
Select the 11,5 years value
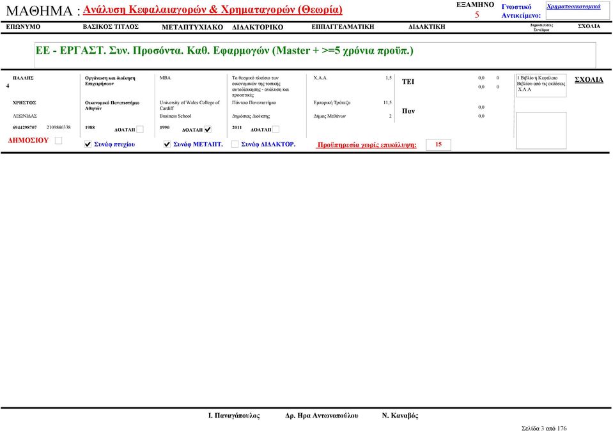[387, 103]
